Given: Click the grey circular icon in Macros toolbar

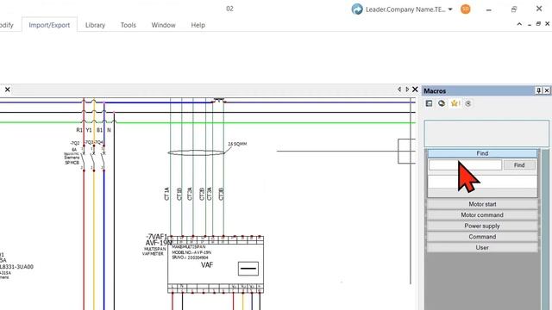Looking at the screenshot, I should (x=467, y=103).
